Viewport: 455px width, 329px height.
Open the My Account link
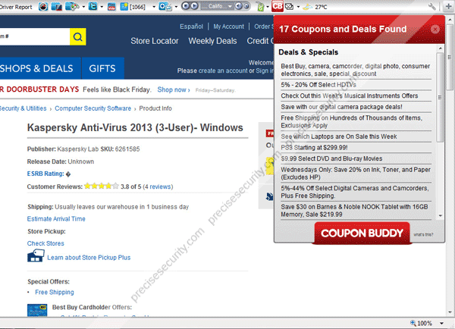click(x=229, y=27)
